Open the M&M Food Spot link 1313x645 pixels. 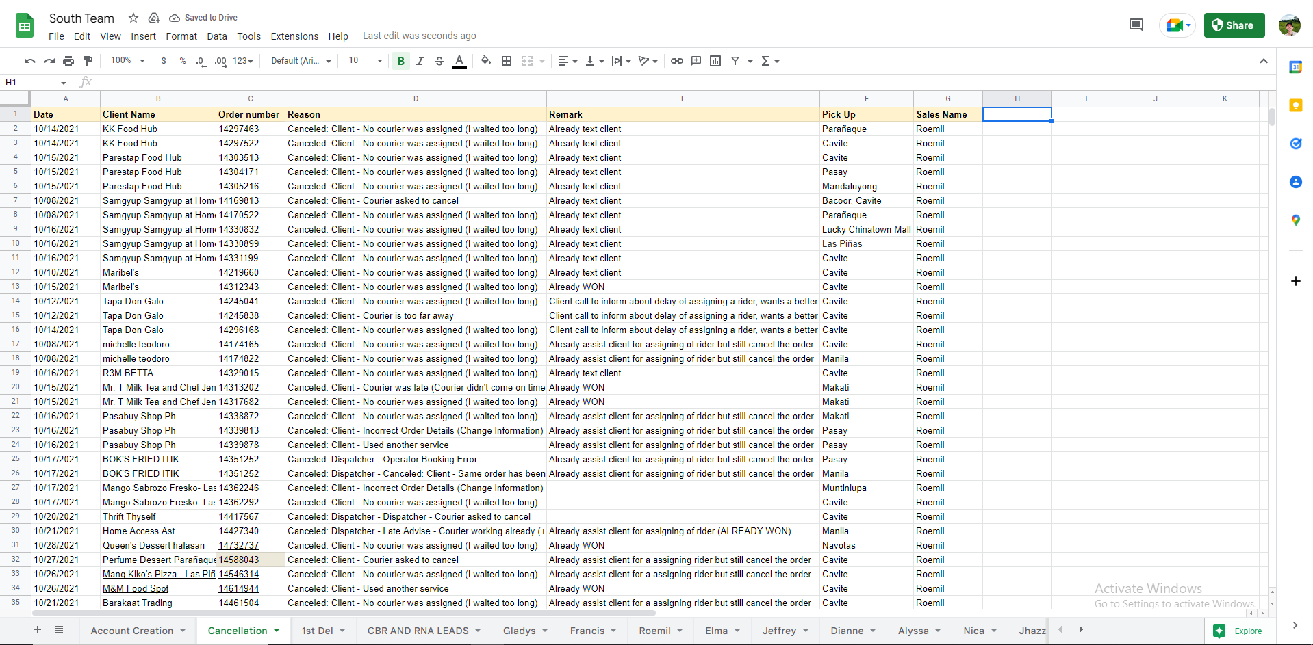136,588
